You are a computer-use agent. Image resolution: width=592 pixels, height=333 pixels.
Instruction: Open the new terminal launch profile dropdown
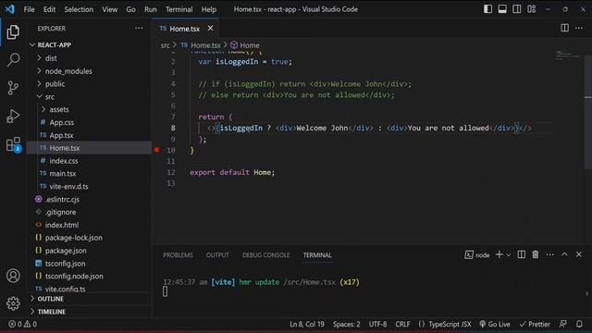pos(509,255)
